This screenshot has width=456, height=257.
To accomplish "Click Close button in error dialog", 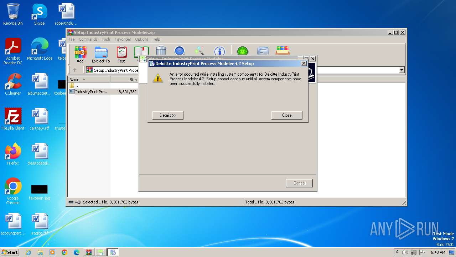I will pyautogui.click(x=287, y=115).
